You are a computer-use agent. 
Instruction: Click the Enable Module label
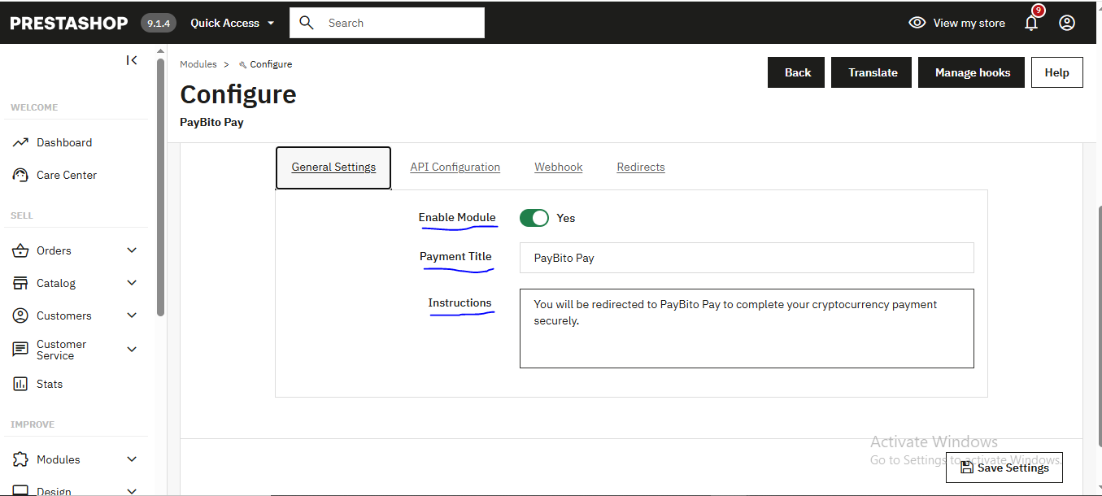(x=457, y=217)
